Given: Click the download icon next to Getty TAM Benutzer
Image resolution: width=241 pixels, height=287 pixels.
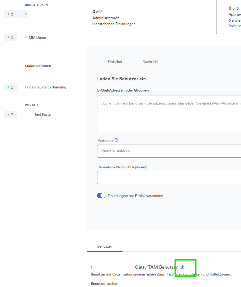Looking at the screenshot, I should [x=182, y=267].
